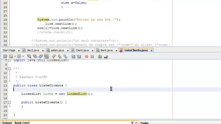
Task: Click "lire.nextLine();" on line 30
Action: 61,24
